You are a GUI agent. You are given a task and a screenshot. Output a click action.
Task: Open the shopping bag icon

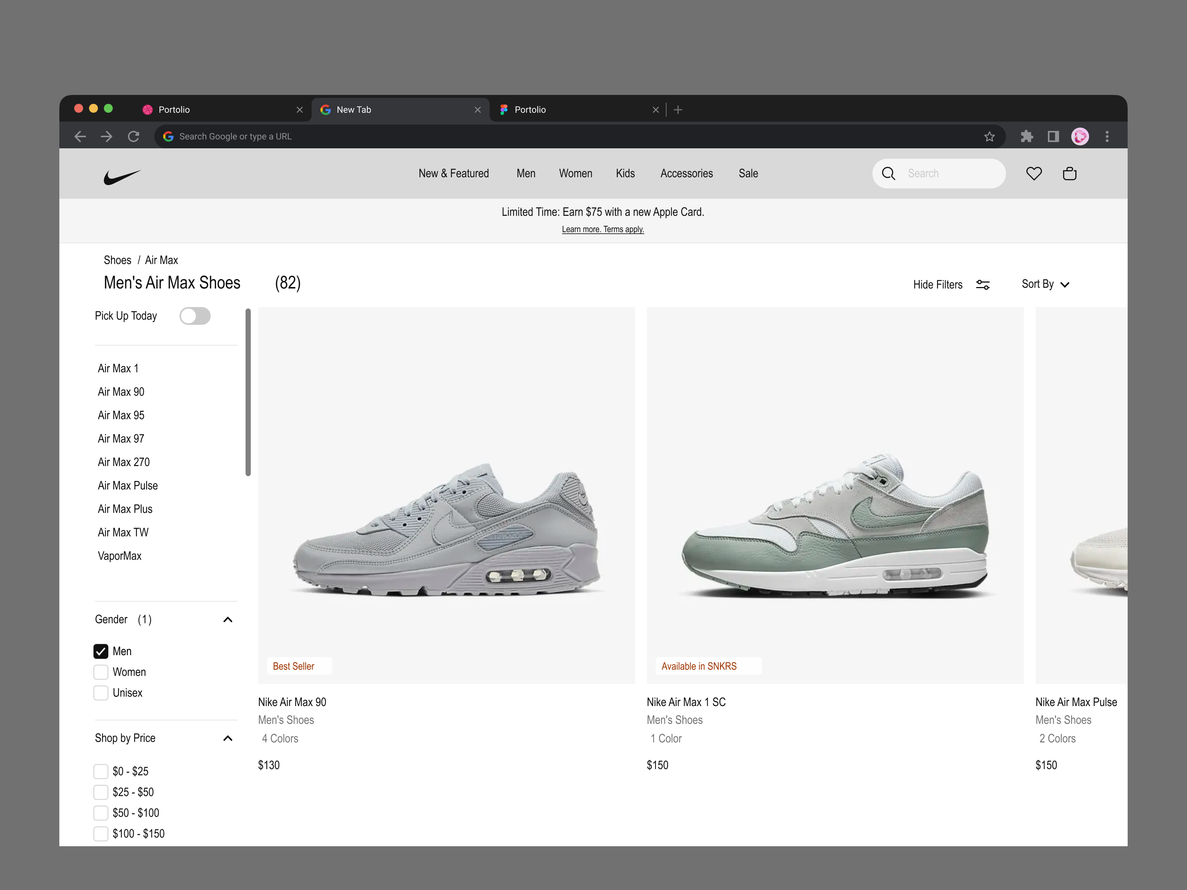(1069, 173)
